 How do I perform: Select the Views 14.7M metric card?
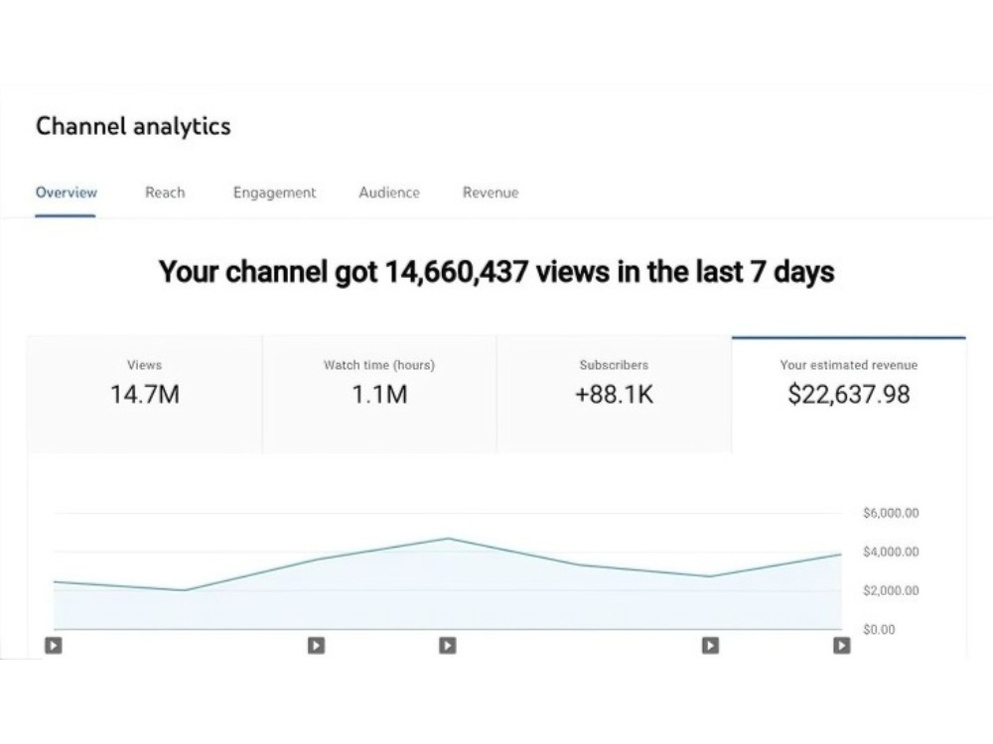click(x=145, y=395)
